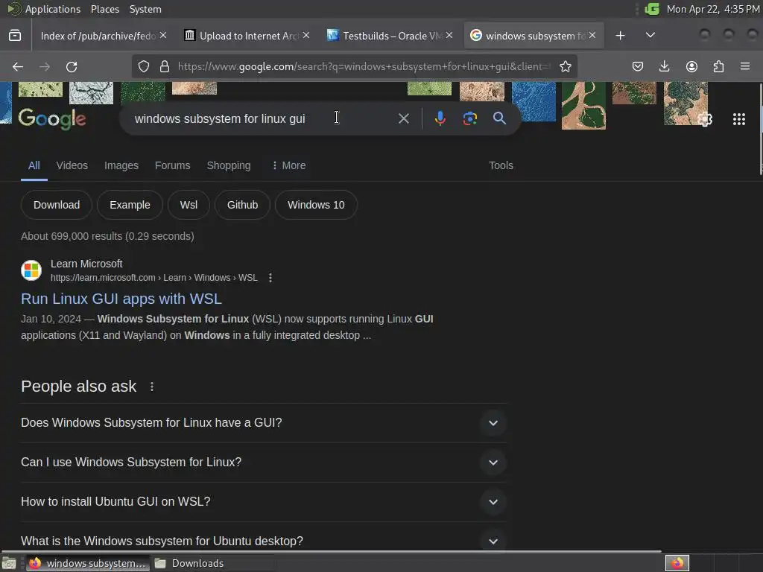Open the learn.microsoft.com breadcrumb URL
Image resolution: width=763 pixels, height=572 pixels.
[153, 278]
